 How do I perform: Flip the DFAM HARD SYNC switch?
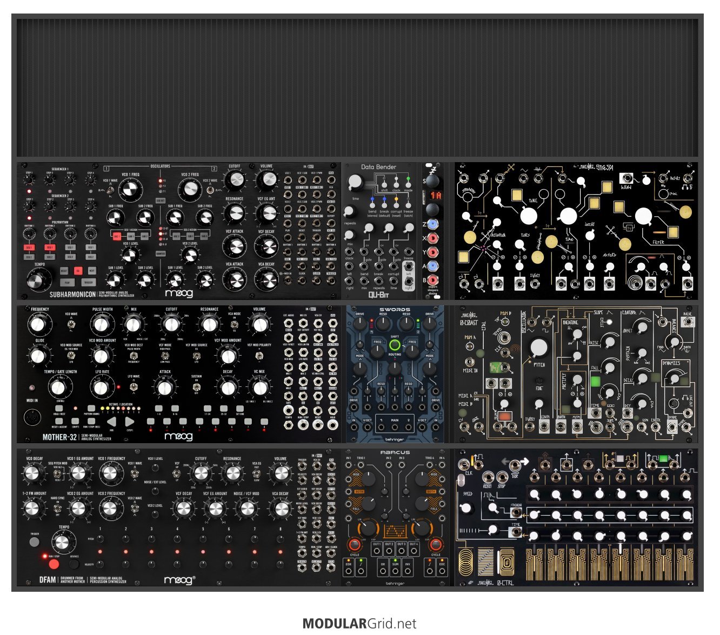58,509
